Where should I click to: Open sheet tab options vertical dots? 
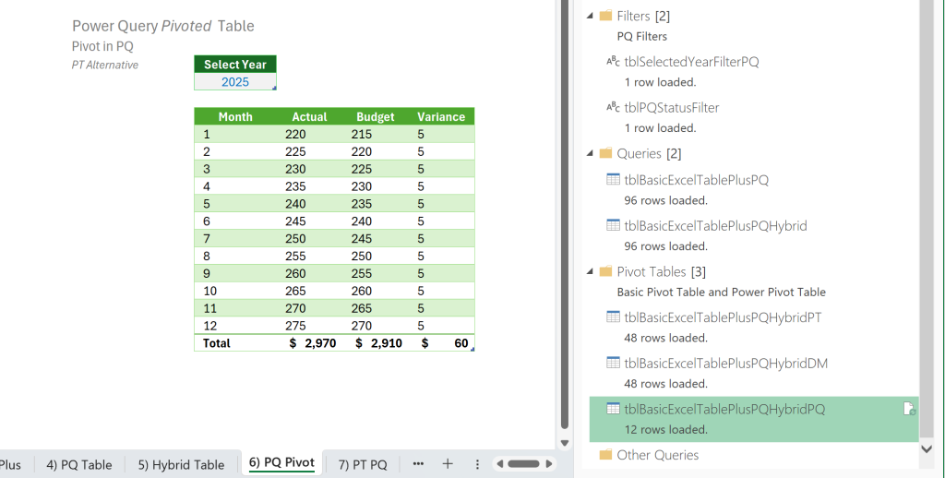point(477,464)
